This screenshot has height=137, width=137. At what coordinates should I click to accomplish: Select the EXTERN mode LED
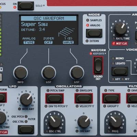point(87,41)
